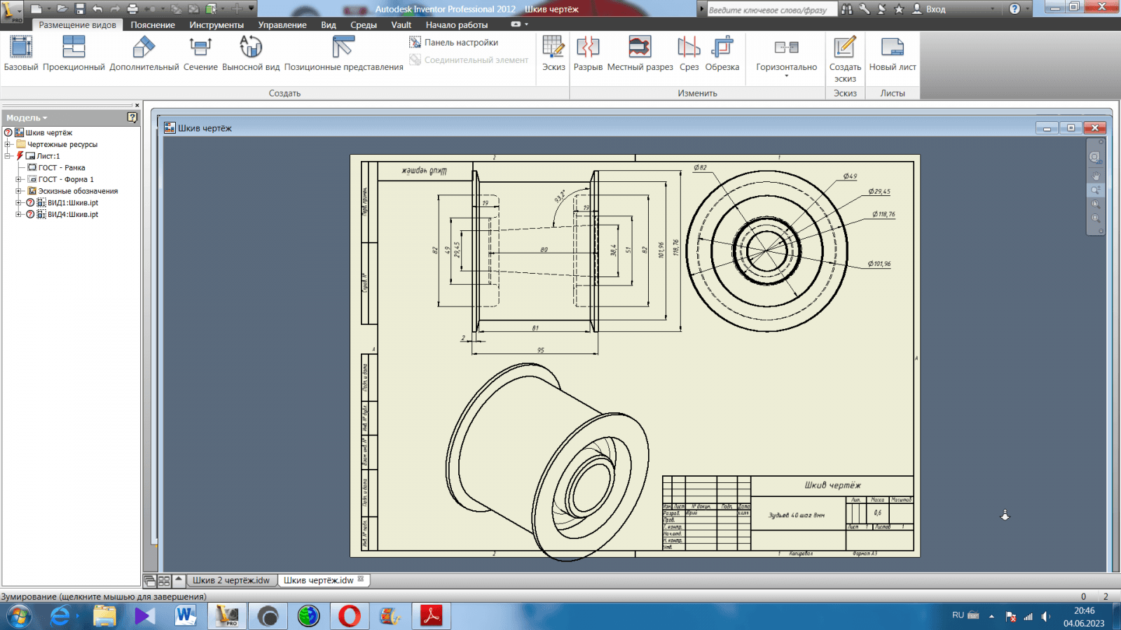Image resolution: width=1121 pixels, height=630 pixels.
Task: Open Adobe Reader from the taskbar
Action: click(431, 616)
